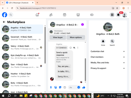Expand the Customize chat section
Image resolution: width=131 pixels, height=98 pixels.
[x=108, y=51]
